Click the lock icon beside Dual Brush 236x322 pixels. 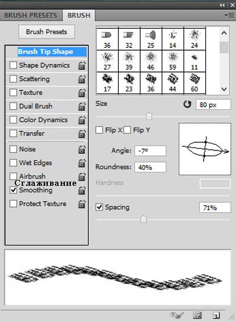tap(82, 106)
